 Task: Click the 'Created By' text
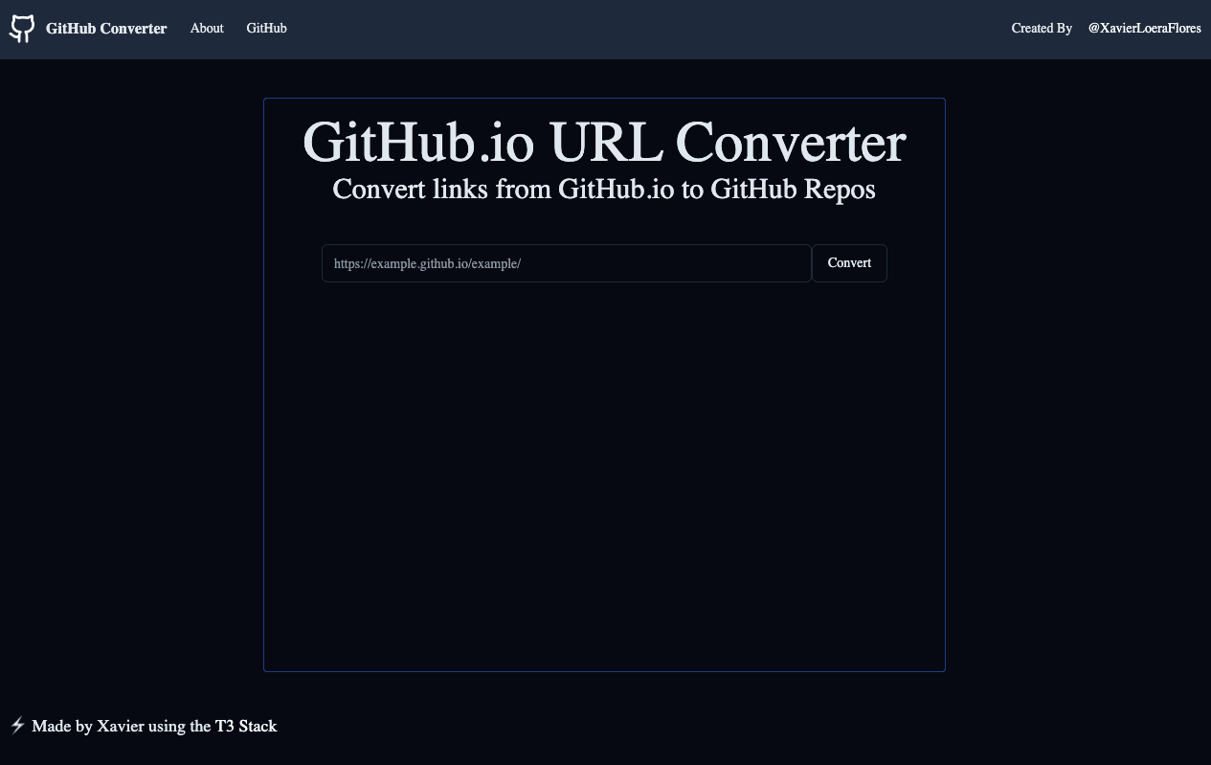1042,29
